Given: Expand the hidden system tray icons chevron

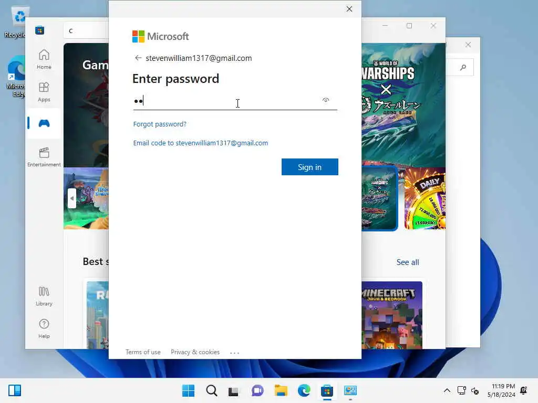Looking at the screenshot, I should click(x=447, y=390).
